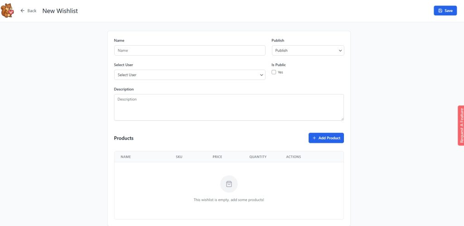Enable the Is Public checkbox
The height and width of the screenshot is (226, 464).
274,72
